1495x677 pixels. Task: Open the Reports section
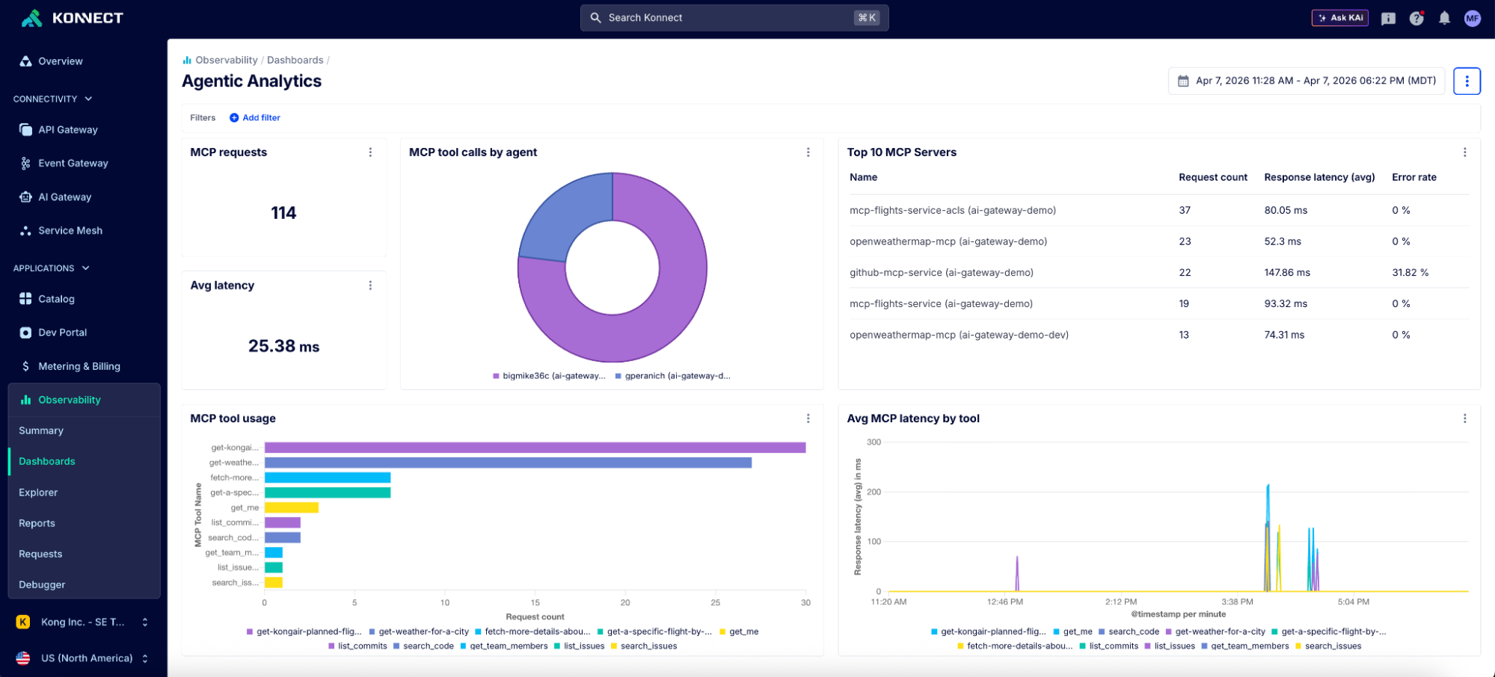click(37, 523)
